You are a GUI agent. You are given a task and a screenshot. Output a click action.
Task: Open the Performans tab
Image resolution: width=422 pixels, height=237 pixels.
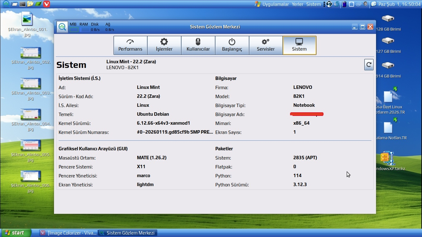click(130, 45)
